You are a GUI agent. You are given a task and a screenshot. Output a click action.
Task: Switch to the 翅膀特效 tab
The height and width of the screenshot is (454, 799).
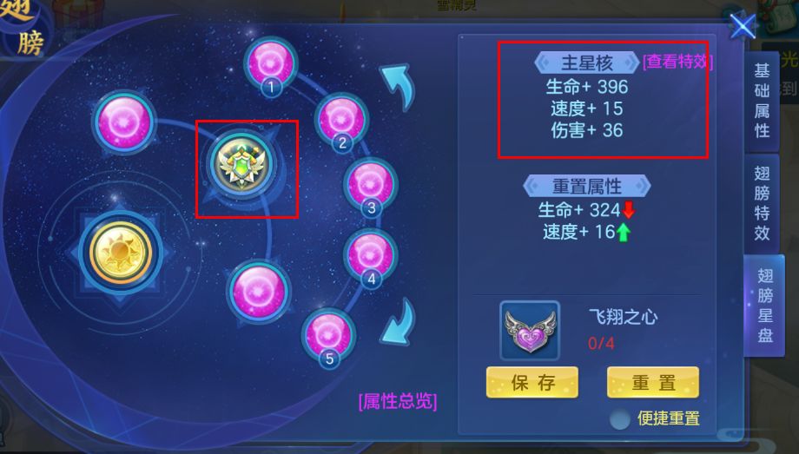click(762, 203)
